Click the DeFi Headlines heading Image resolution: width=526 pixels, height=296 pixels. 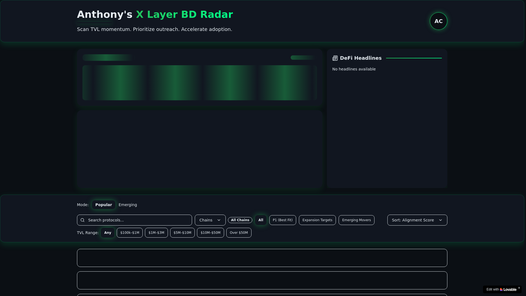(361, 58)
